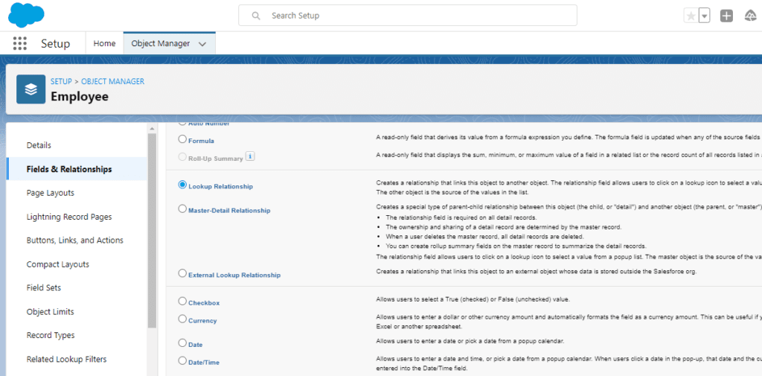762x376 pixels.
Task: Click the Salesforce cloud logo
Action: (26, 15)
